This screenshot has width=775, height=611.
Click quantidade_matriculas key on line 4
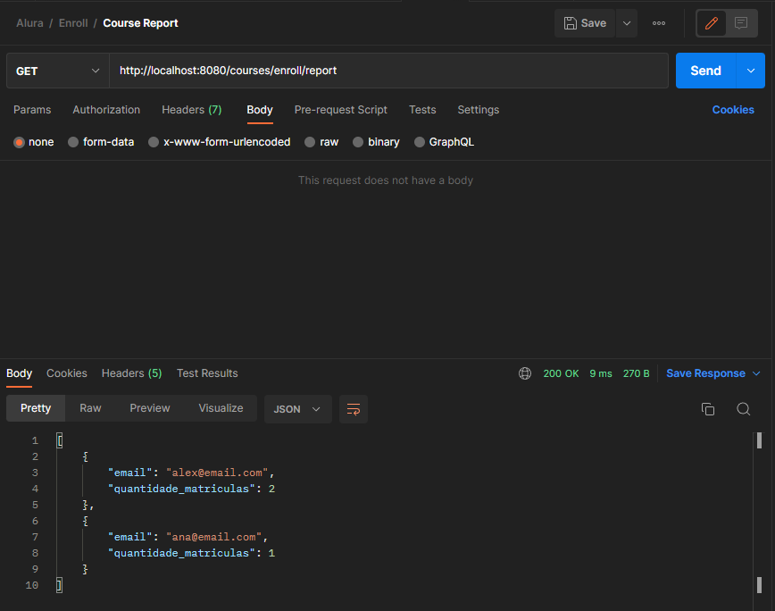click(181, 489)
